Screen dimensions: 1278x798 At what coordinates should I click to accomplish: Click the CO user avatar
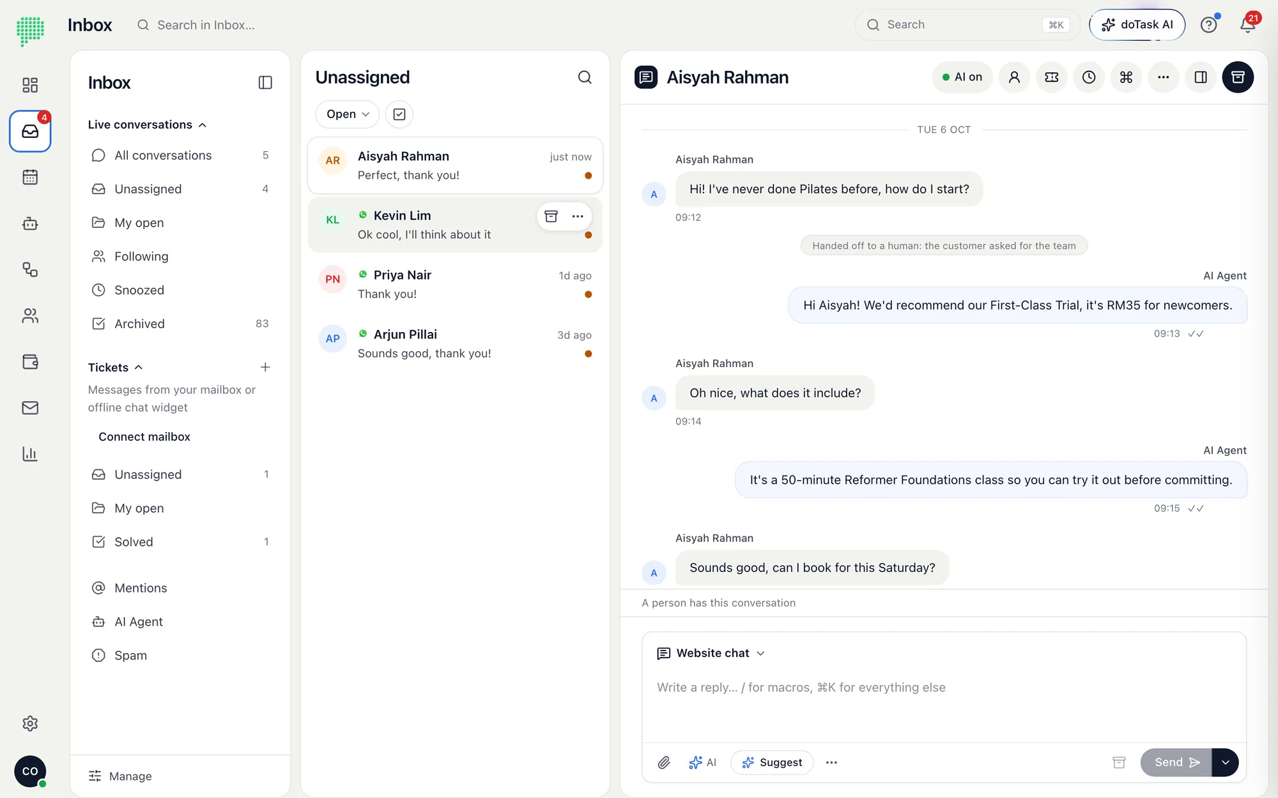click(30, 771)
